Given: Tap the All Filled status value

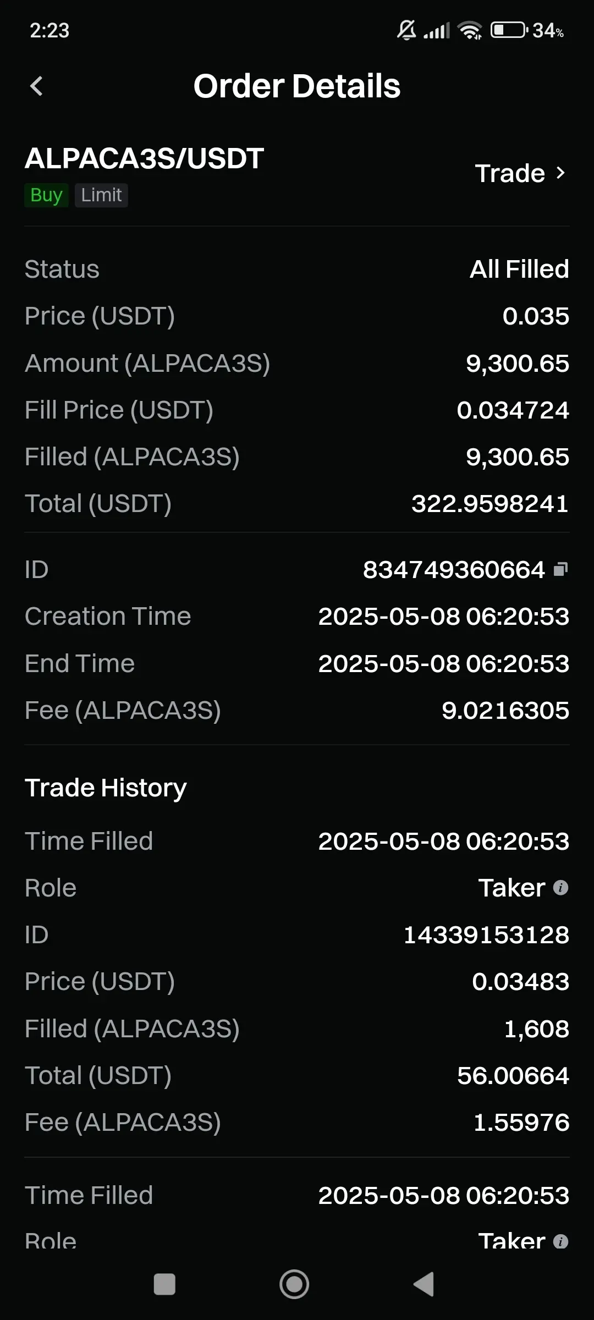Looking at the screenshot, I should [519, 269].
